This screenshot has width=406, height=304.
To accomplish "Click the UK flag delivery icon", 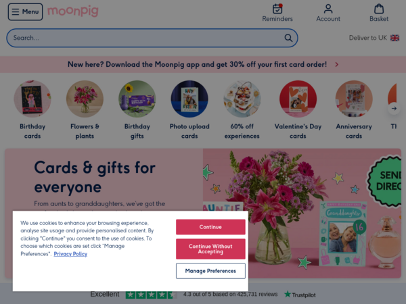I will click(x=395, y=38).
